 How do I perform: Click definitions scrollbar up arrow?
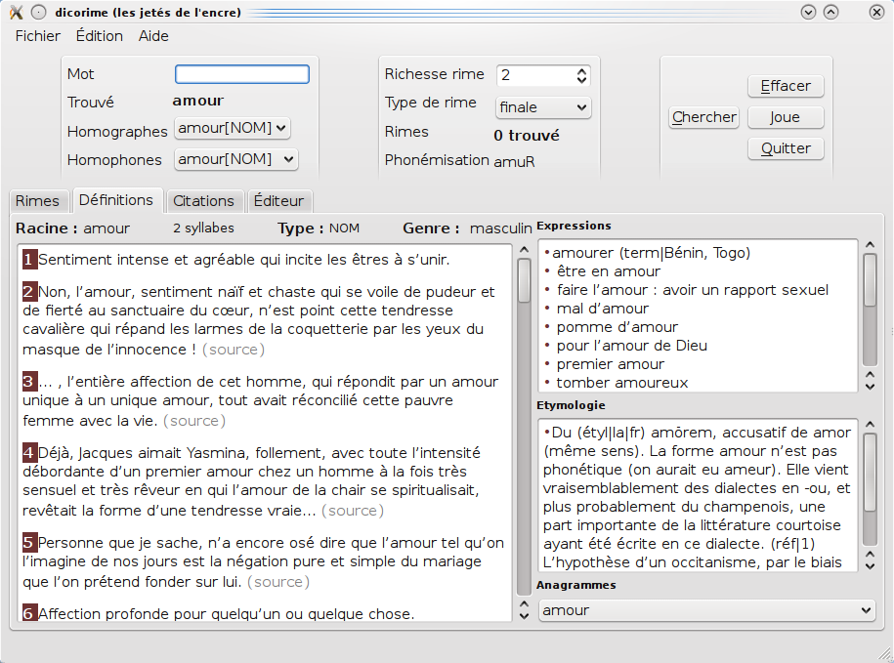(x=524, y=250)
